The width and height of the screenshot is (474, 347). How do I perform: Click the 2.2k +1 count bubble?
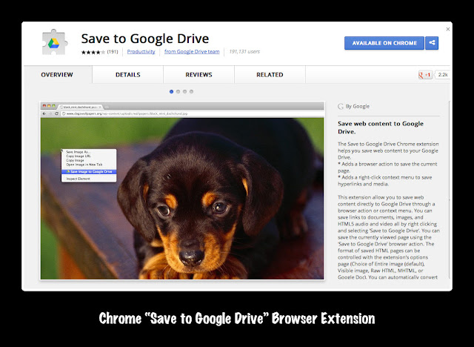coord(443,75)
